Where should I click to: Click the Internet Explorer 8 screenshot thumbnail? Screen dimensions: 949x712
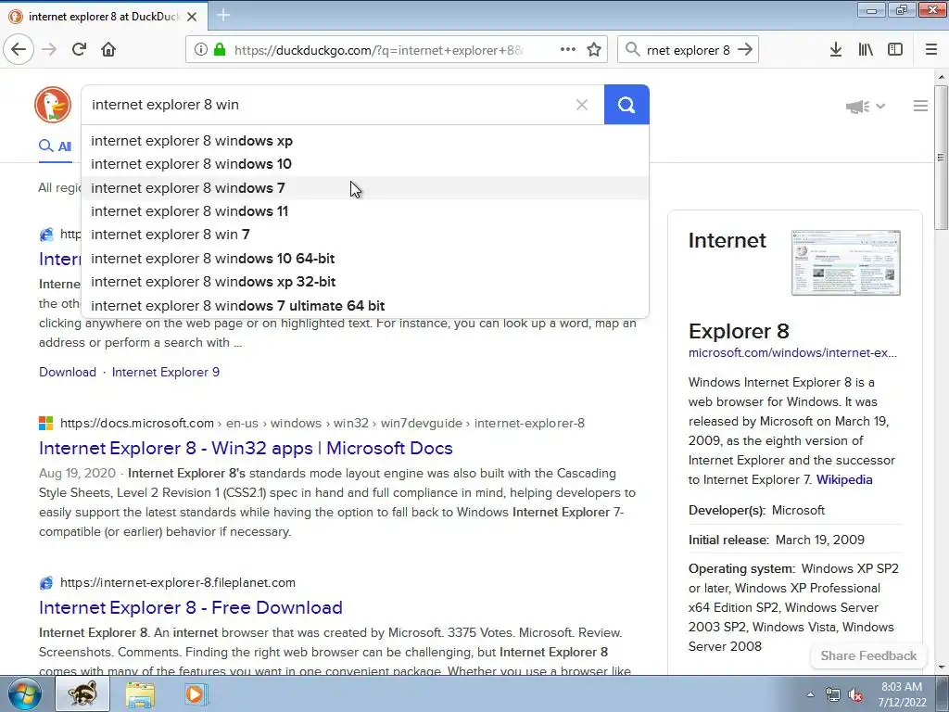(x=845, y=262)
